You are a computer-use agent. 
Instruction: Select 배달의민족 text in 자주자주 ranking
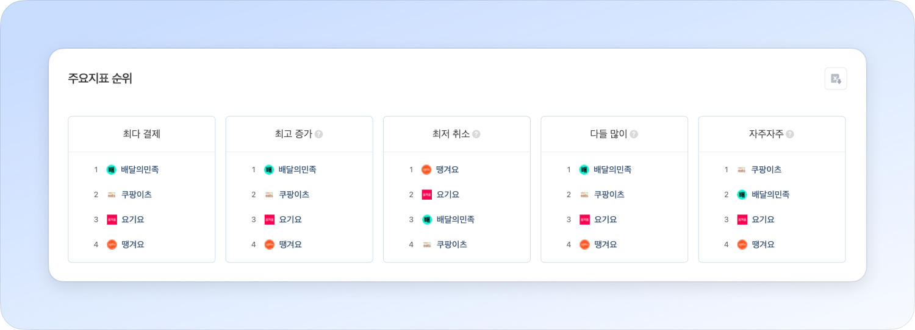click(770, 195)
